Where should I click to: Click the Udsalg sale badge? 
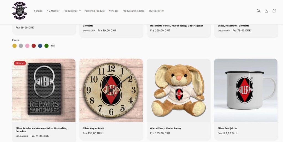(x=20, y=63)
